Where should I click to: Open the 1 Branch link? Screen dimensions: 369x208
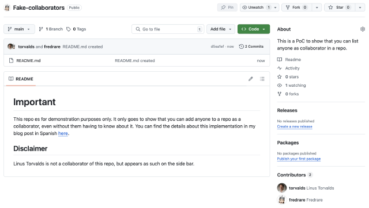51,29
